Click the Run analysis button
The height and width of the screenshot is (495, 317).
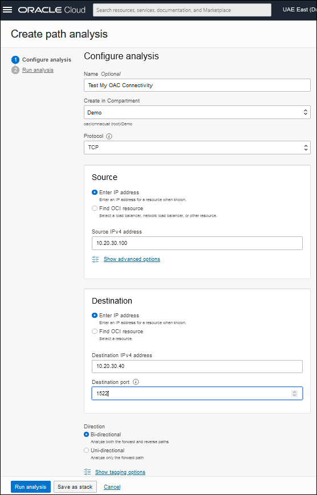coord(31,487)
